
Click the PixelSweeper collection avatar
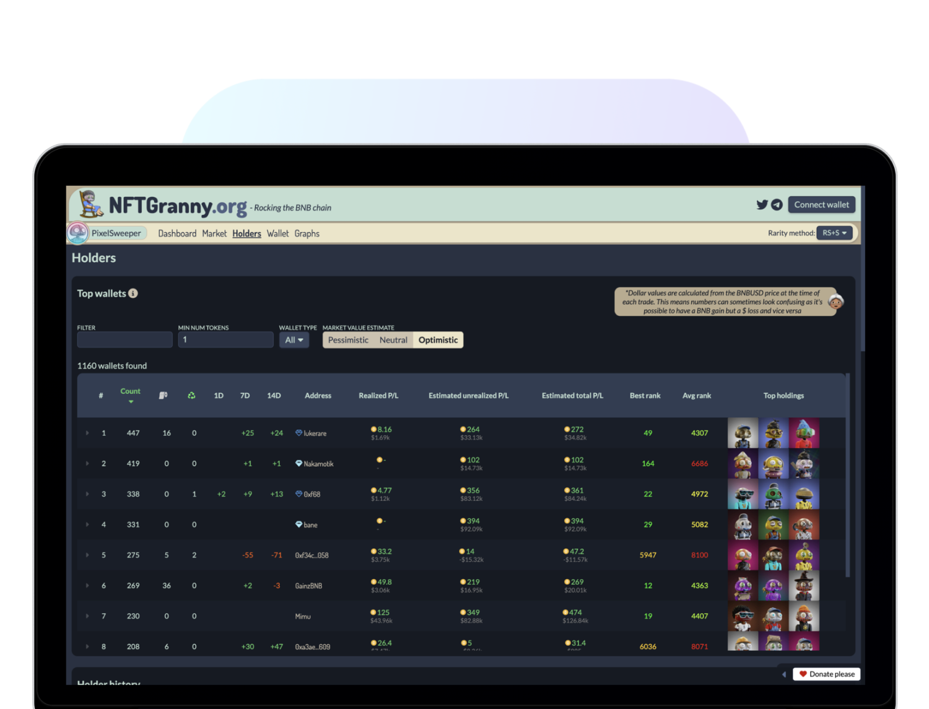coord(78,233)
